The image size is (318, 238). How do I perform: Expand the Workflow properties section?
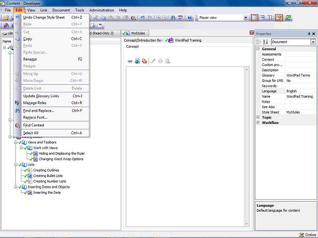[x=258, y=122]
